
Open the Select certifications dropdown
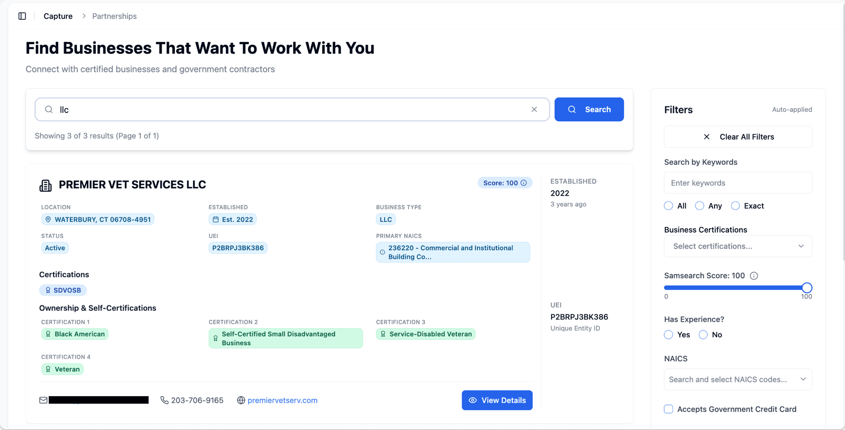[x=738, y=246]
